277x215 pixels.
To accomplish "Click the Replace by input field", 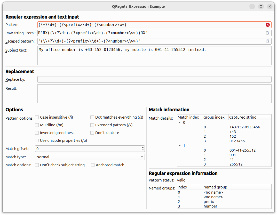I will (x=154, y=79).
